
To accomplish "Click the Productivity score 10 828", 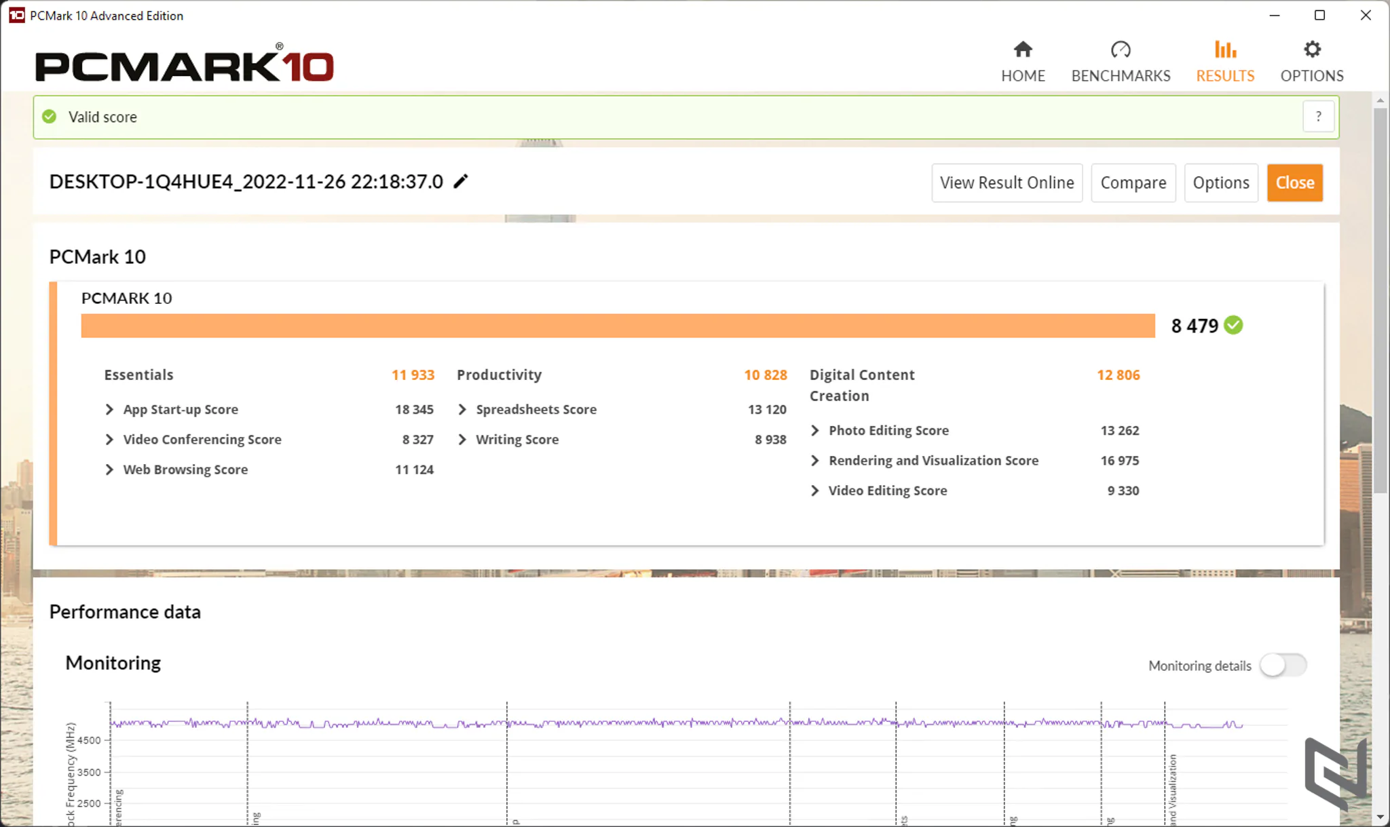I will click(766, 375).
